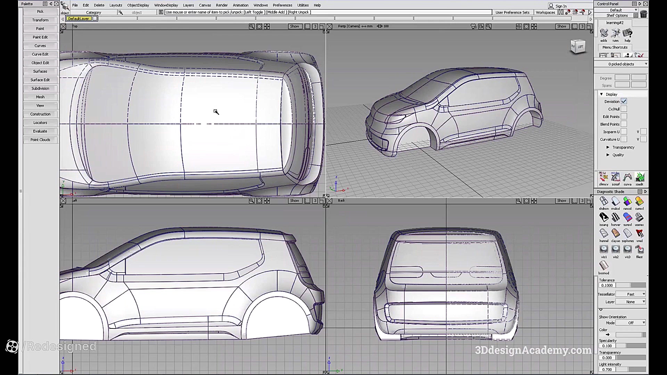Click the Workspaces button
Screen dimensions: 667x375
[545, 12]
